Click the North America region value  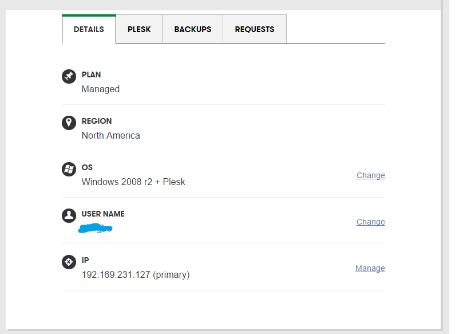coord(110,135)
